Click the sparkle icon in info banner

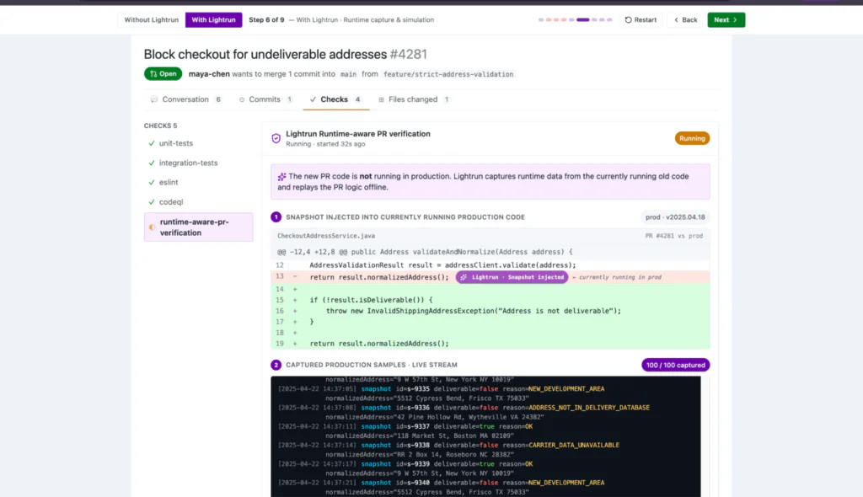point(281,177)
